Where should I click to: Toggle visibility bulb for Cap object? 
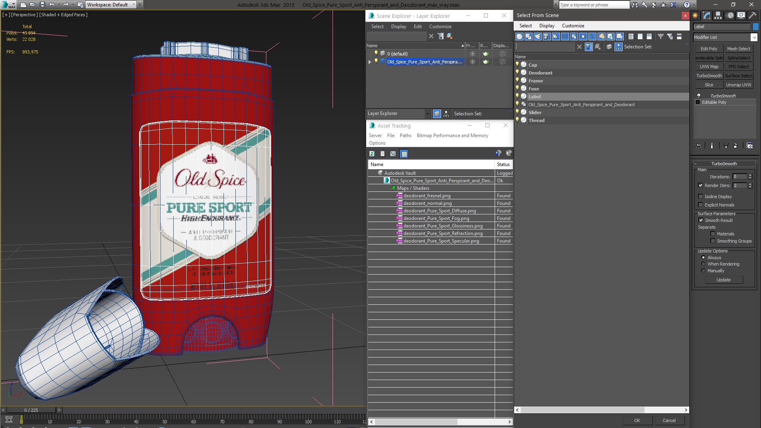pyautogui.click(x=517, y=65)
